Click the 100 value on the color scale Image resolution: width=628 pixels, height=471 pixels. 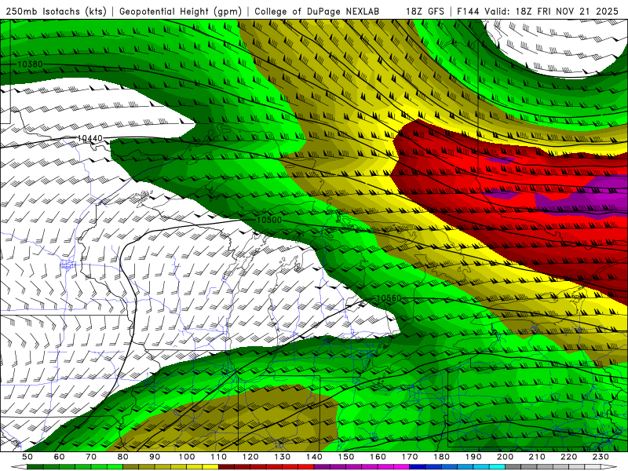point(187,457)
